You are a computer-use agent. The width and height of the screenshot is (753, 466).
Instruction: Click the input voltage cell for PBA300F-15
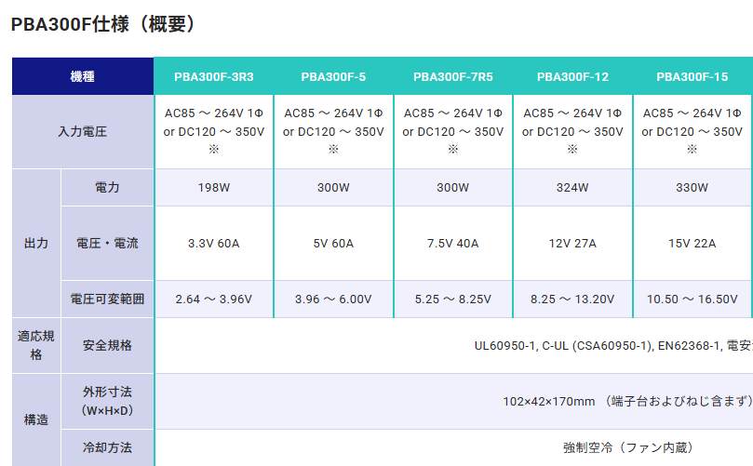pos(692,131)
